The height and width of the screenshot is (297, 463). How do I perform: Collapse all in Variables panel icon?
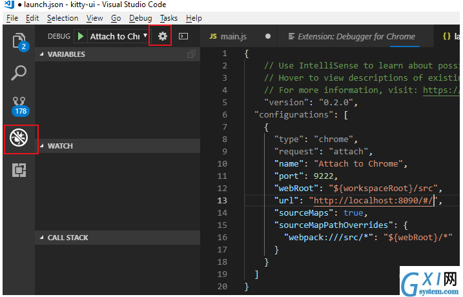[x=191, y=54]
